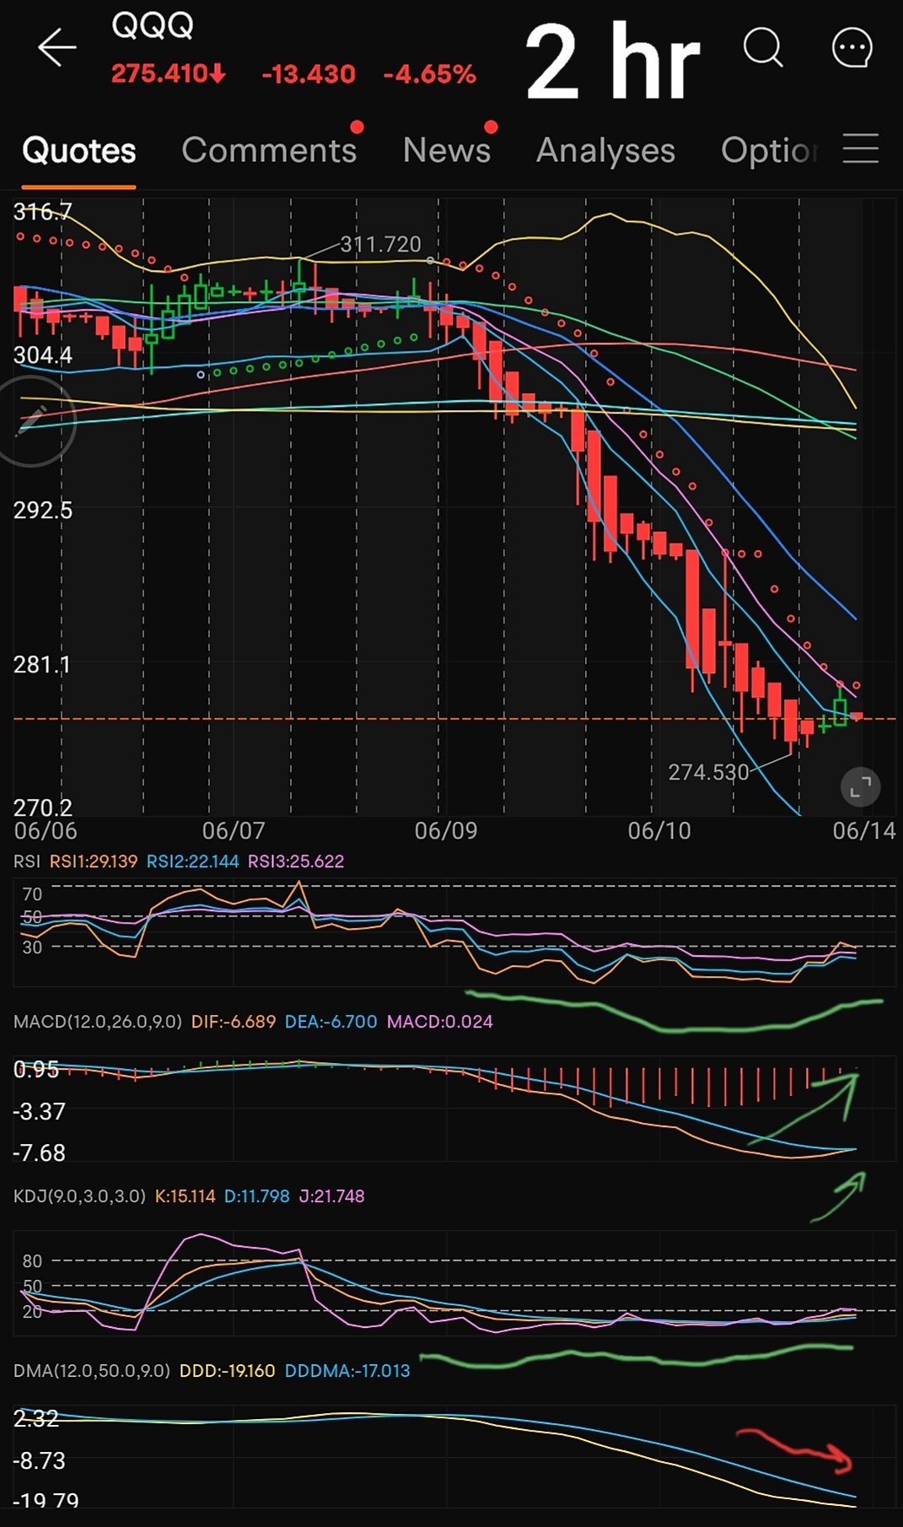
Task: Open the chat bubble message icon
Action: click(x=852, y=48)
